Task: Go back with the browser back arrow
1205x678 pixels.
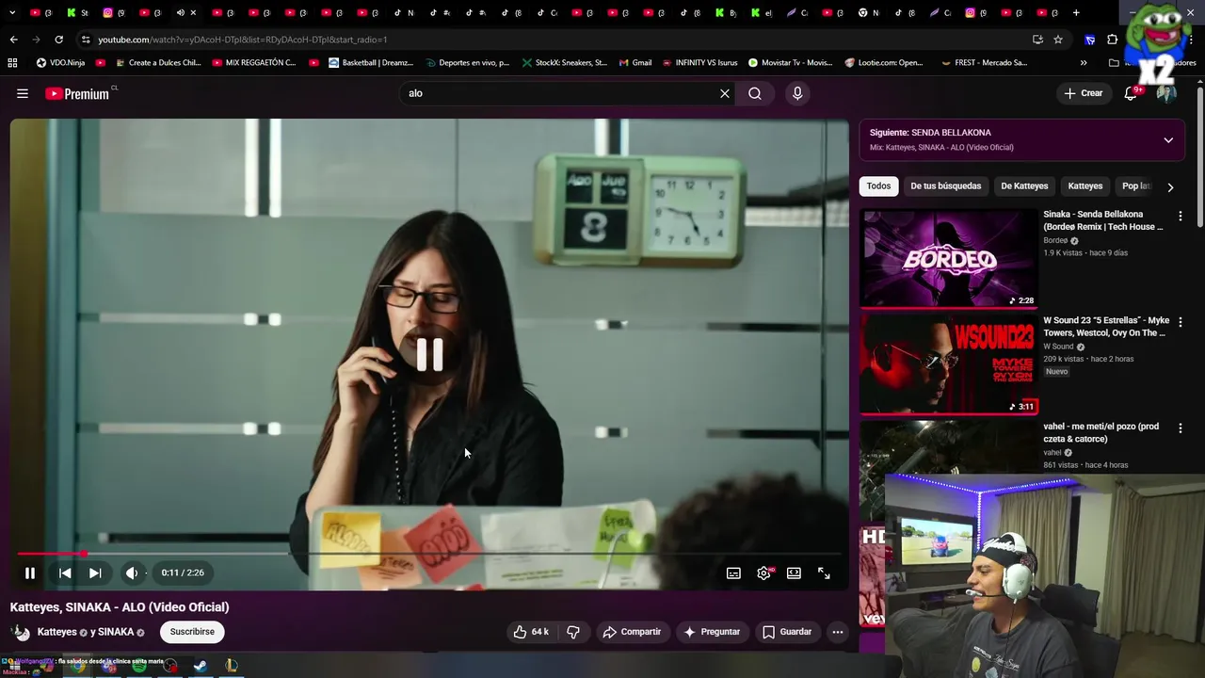Action: [13, 40]
